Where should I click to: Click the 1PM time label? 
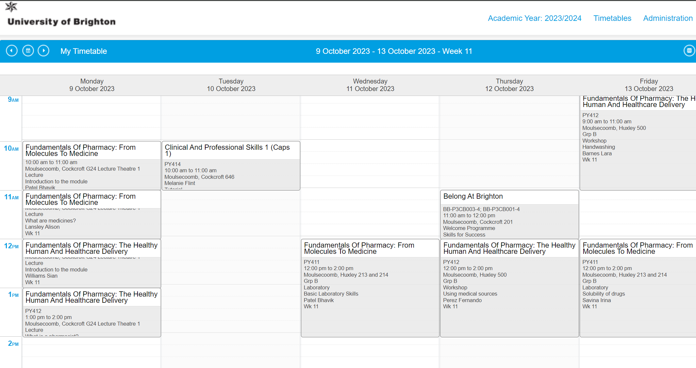pos(13,295)
